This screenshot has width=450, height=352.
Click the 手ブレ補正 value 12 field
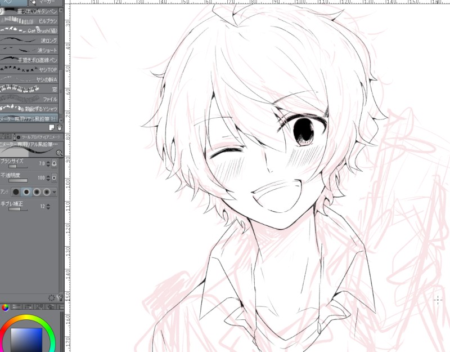click(x=42, y=207)
